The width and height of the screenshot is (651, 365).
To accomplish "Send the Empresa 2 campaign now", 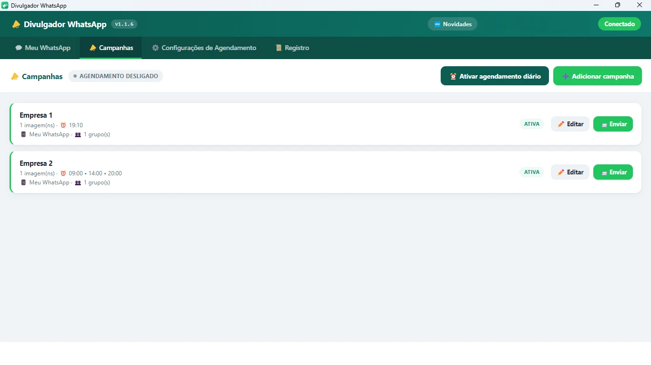I will (613, 172).
